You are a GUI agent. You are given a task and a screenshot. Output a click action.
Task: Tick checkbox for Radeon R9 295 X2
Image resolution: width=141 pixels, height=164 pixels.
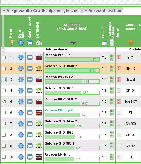pyautogui.click(x=4, y=79)
